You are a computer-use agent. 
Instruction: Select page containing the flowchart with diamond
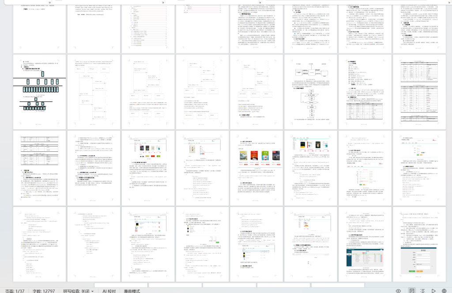[310, 92]
